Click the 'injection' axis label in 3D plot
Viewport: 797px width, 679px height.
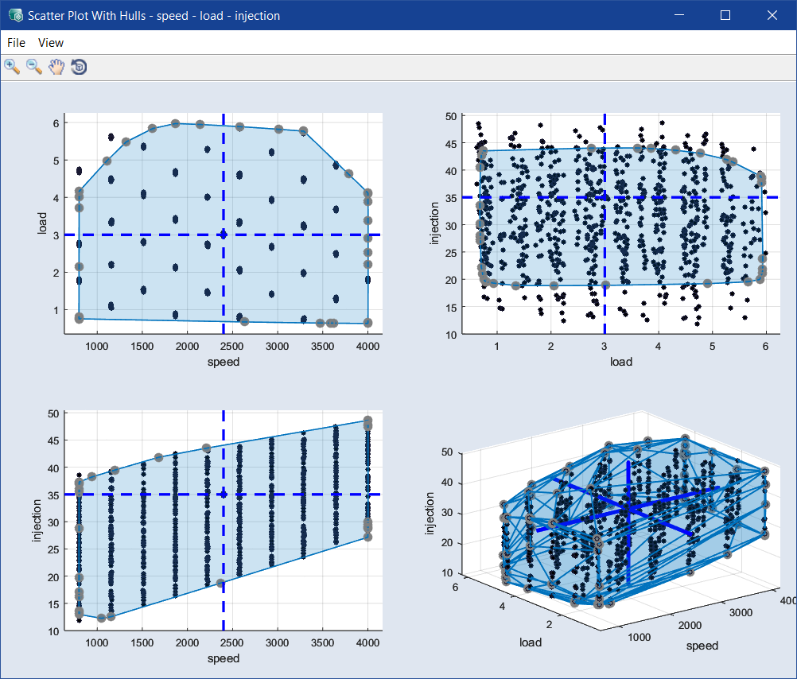430,513
